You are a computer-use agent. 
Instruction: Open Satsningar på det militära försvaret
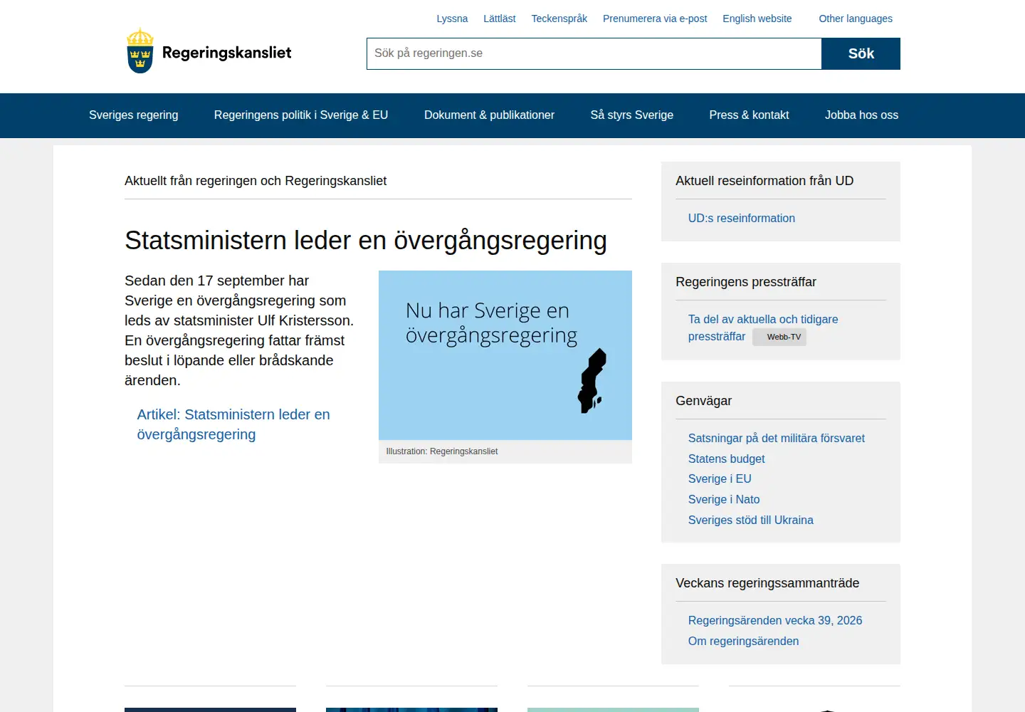pyautogui.click(x=777, y=439)
